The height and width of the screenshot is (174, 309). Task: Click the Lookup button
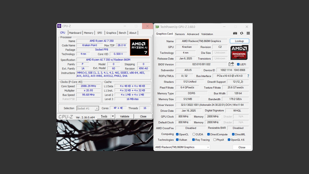coord(239,41)
